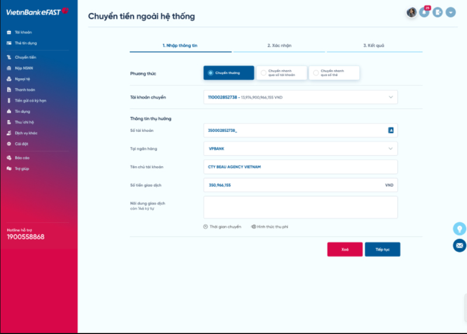Image resolution: width=467 pixels, height=334 pixels.
Task: Click the Thời gian chuyển clock icon
Action: point(205,227)
